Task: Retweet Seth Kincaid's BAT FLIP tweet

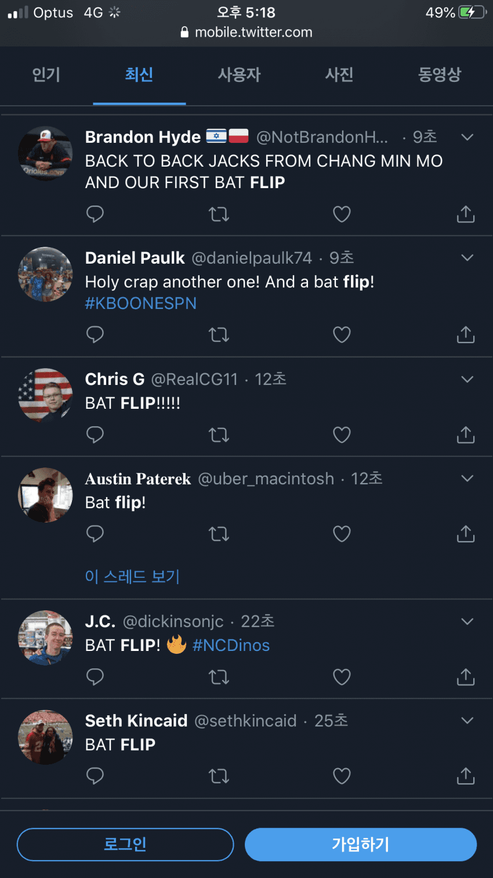Action: click(219, 776)
